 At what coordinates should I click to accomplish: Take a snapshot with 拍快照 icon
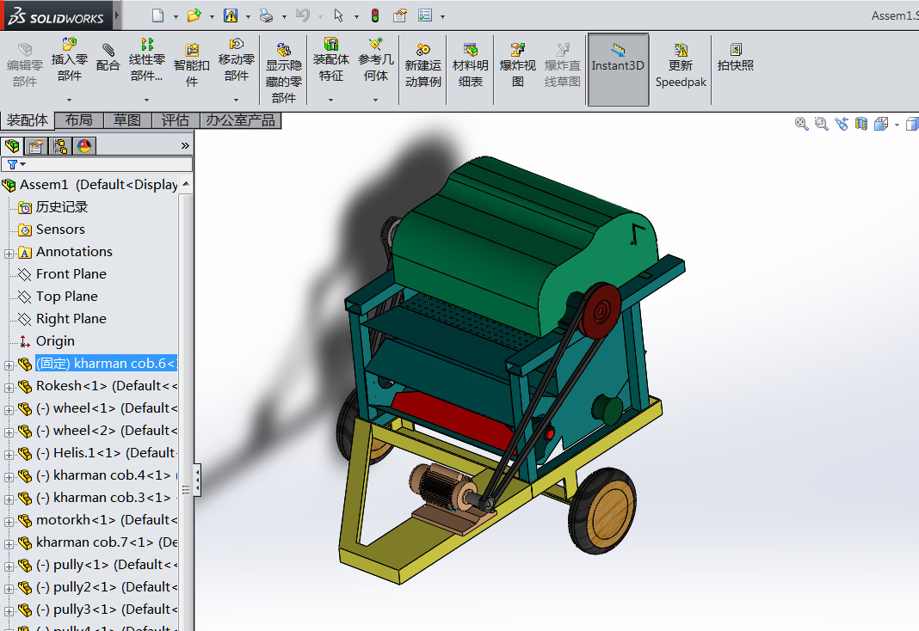coord(736,58)
